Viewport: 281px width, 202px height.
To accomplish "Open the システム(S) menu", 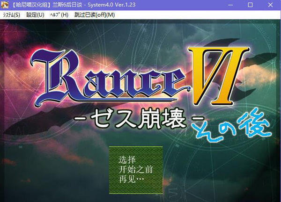I will tap(11, 15).
